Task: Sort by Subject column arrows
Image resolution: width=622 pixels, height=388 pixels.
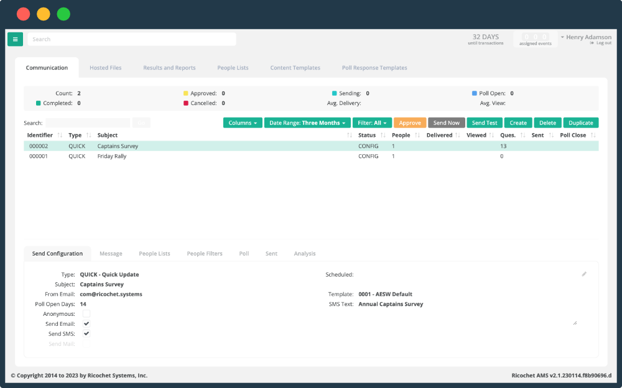Action: 350,136
